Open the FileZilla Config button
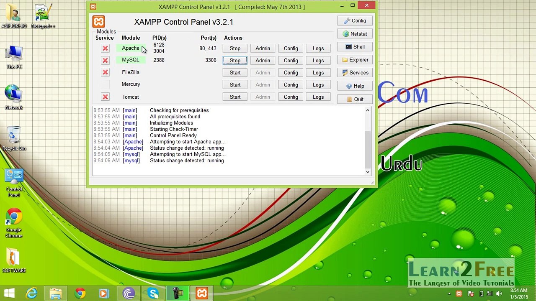Image resolution: width=536 pixels, height=301 pixels. [291, 73]
